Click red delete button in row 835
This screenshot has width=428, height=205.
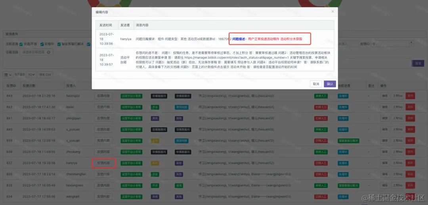click(x=410, y=185)
